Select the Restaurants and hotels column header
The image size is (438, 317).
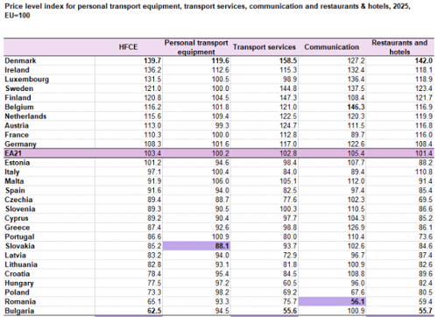399,47
